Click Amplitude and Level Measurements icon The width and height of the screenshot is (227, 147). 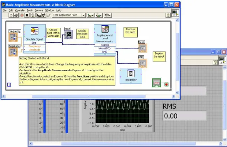point(105,29)
